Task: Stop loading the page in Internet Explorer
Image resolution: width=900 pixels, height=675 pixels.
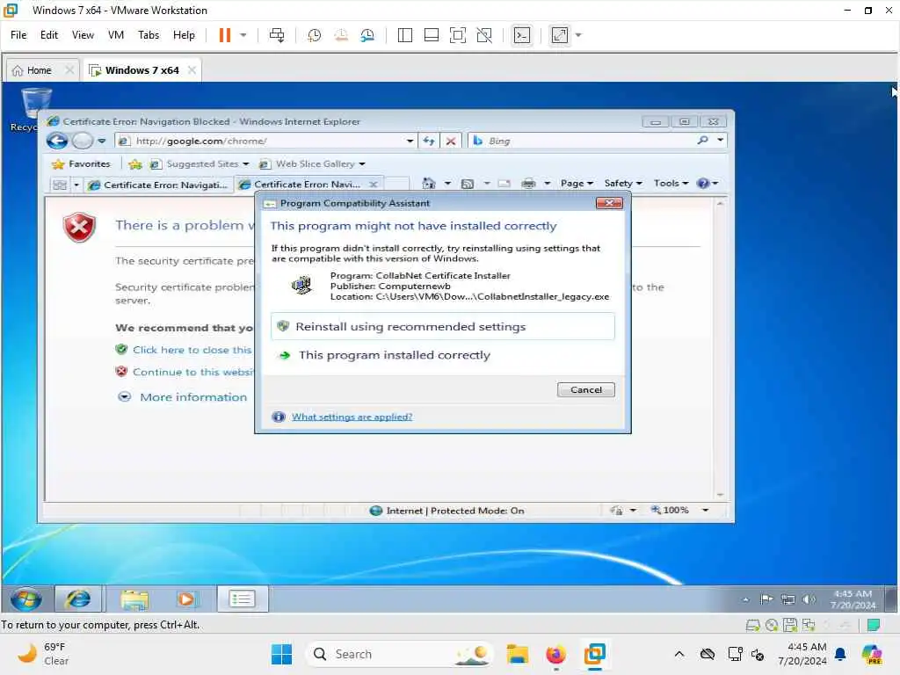Action: pos(451,142)
